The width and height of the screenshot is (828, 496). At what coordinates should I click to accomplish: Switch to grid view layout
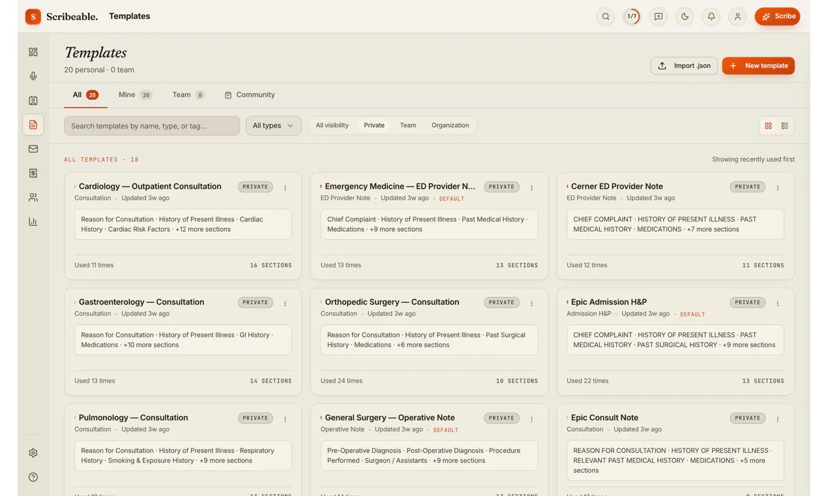point(769,126)
